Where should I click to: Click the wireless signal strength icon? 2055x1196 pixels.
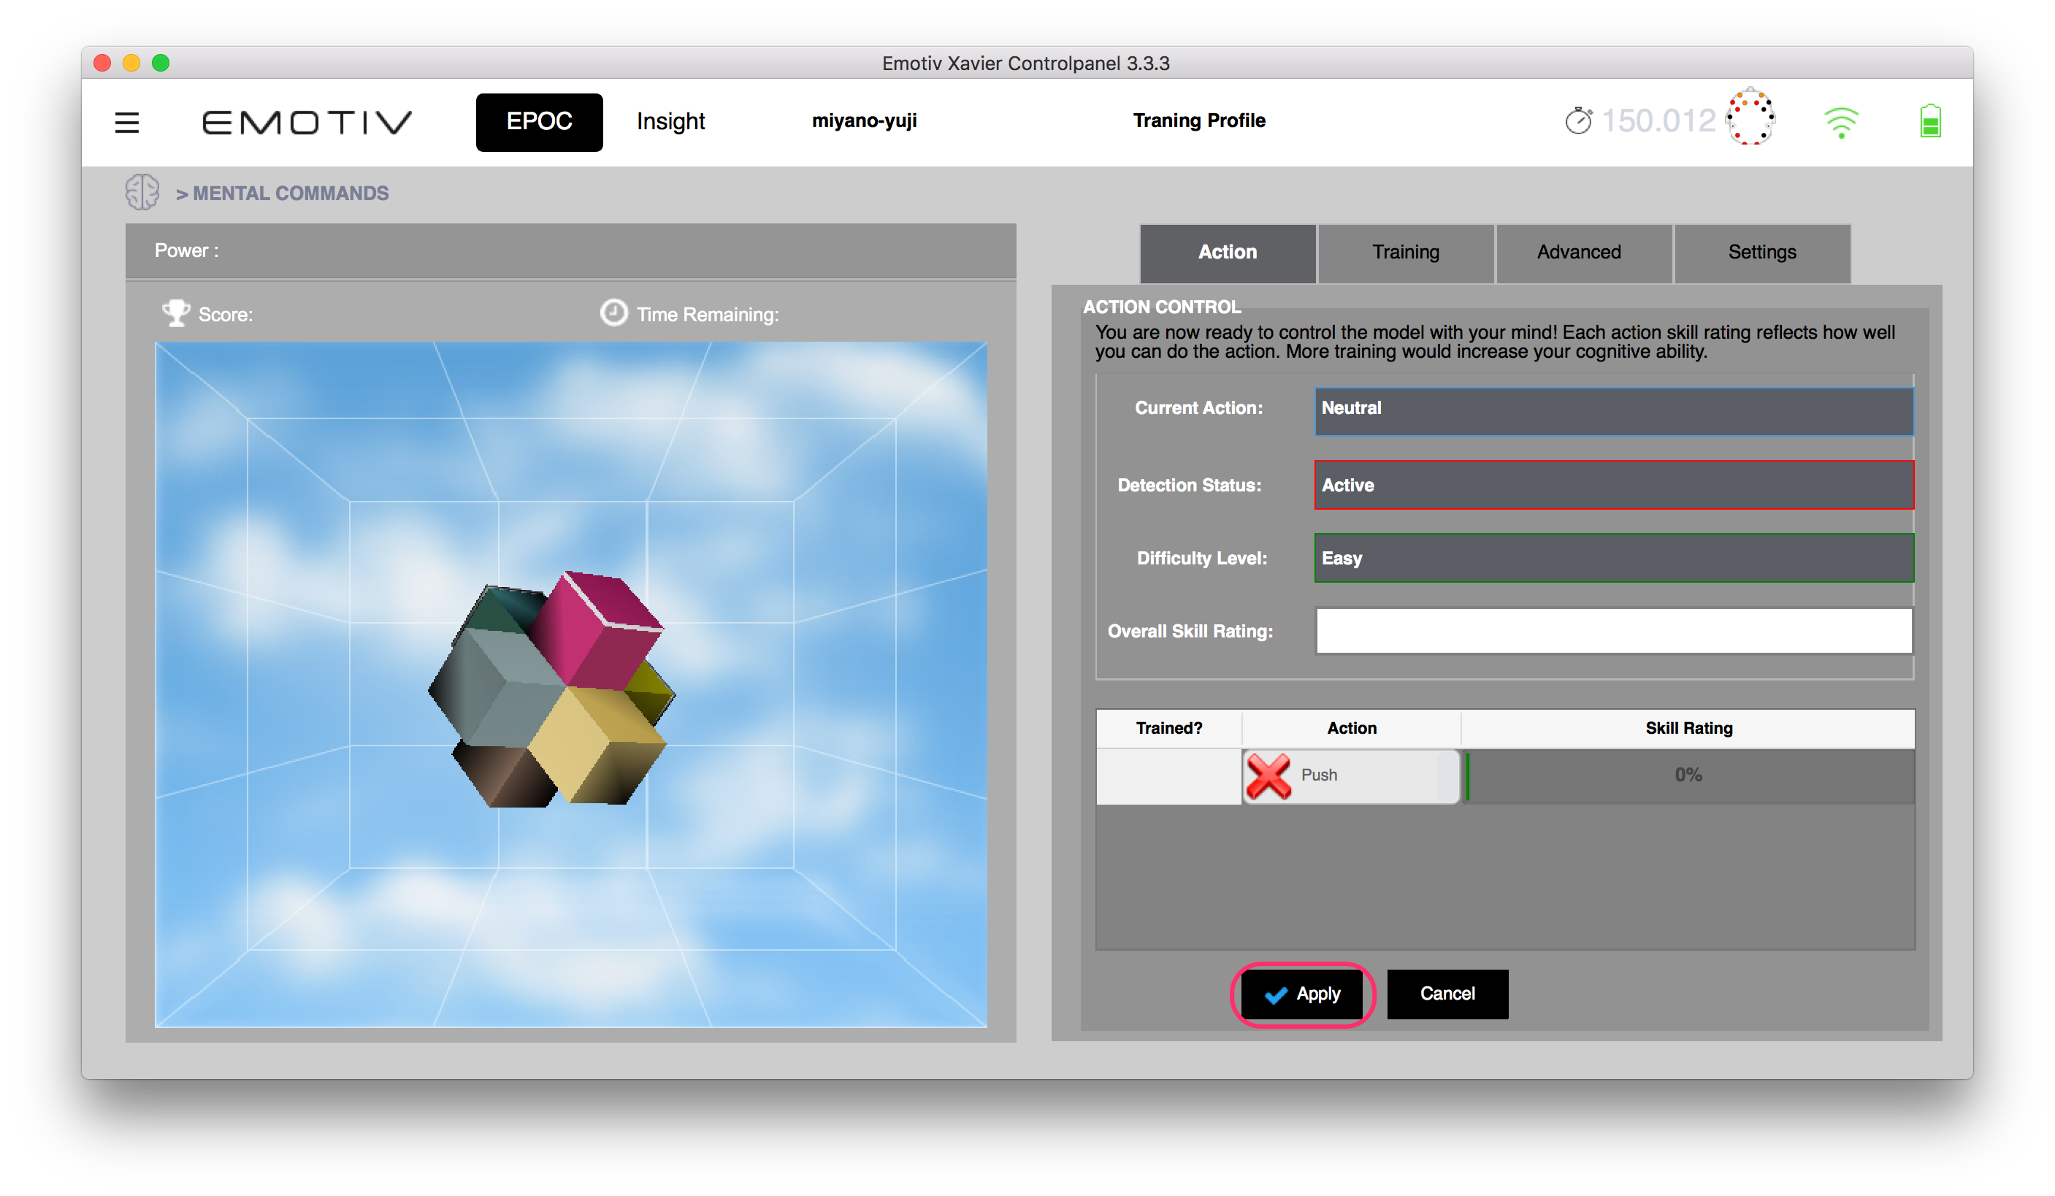click(1841, 122)
